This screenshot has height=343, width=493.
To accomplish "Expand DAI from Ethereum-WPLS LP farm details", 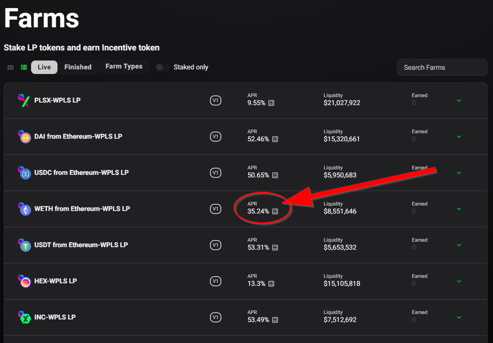I will point(459,137).
